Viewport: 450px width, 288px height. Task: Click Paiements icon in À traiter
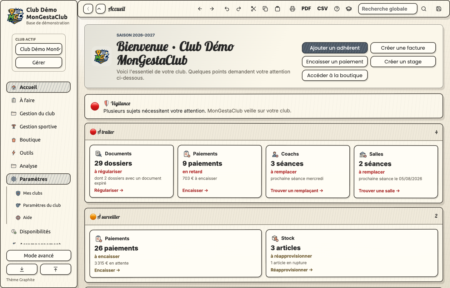click(187, 154)
